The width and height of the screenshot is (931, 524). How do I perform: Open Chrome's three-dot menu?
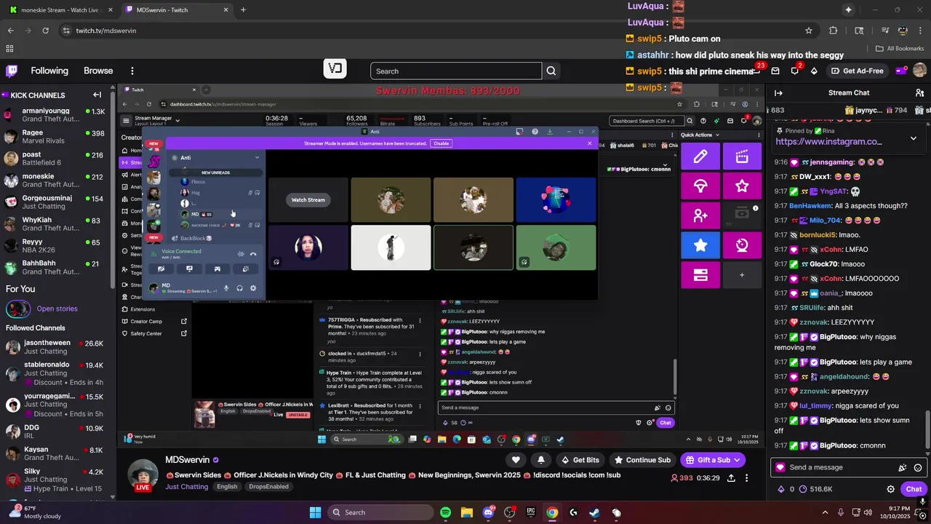(919, 31)
